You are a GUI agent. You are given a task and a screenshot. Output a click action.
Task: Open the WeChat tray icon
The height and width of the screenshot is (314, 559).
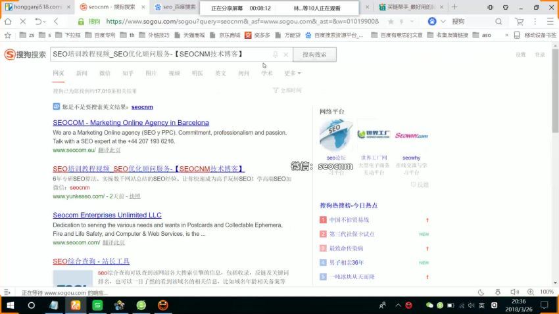tap(429, 305)
